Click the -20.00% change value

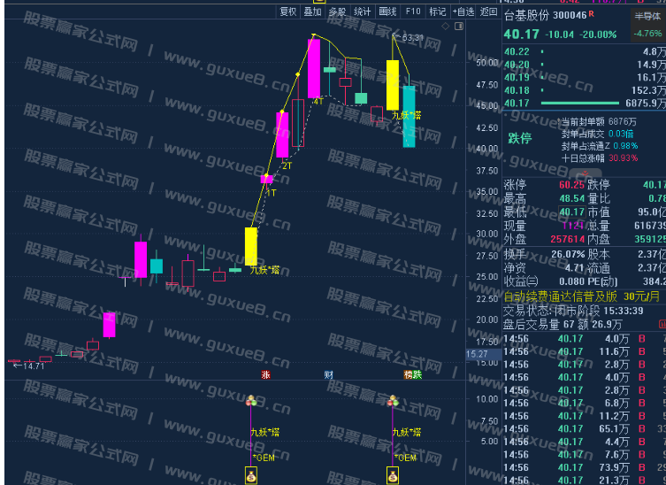point(599,35)
